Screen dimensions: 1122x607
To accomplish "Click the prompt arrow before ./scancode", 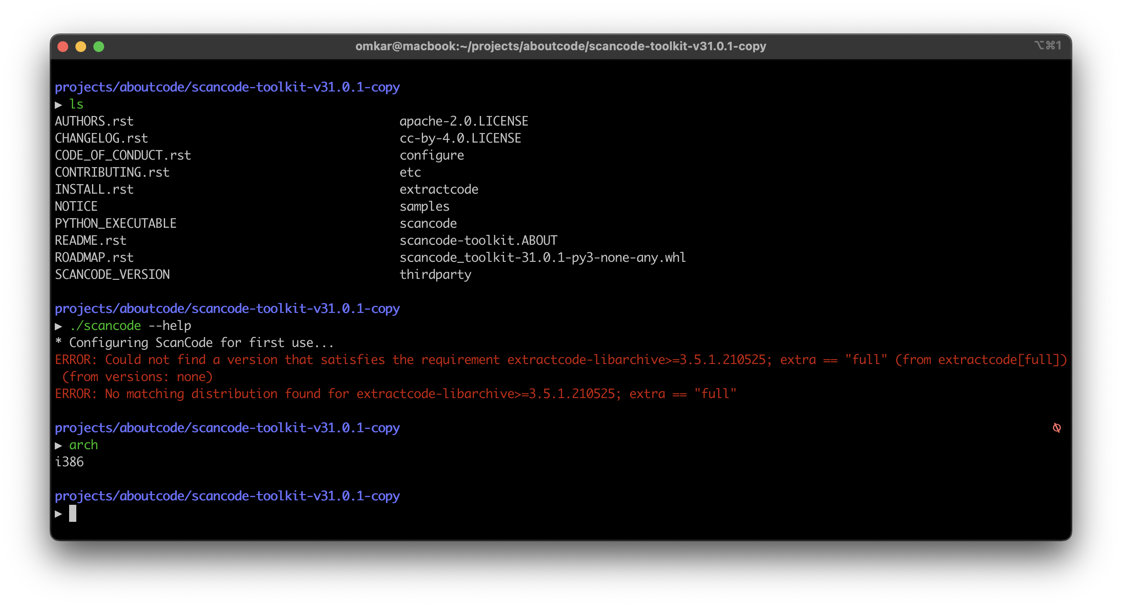I will pos(58,326).
